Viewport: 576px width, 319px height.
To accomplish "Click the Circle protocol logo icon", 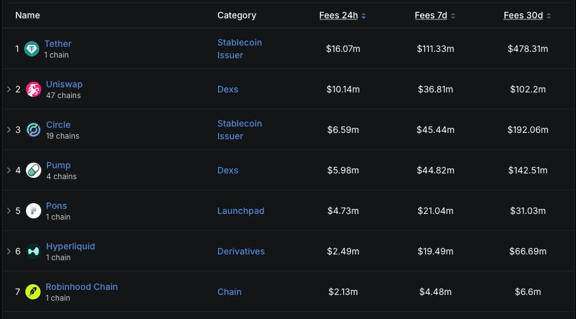I will pyautogui.click(x=34, y=130).
